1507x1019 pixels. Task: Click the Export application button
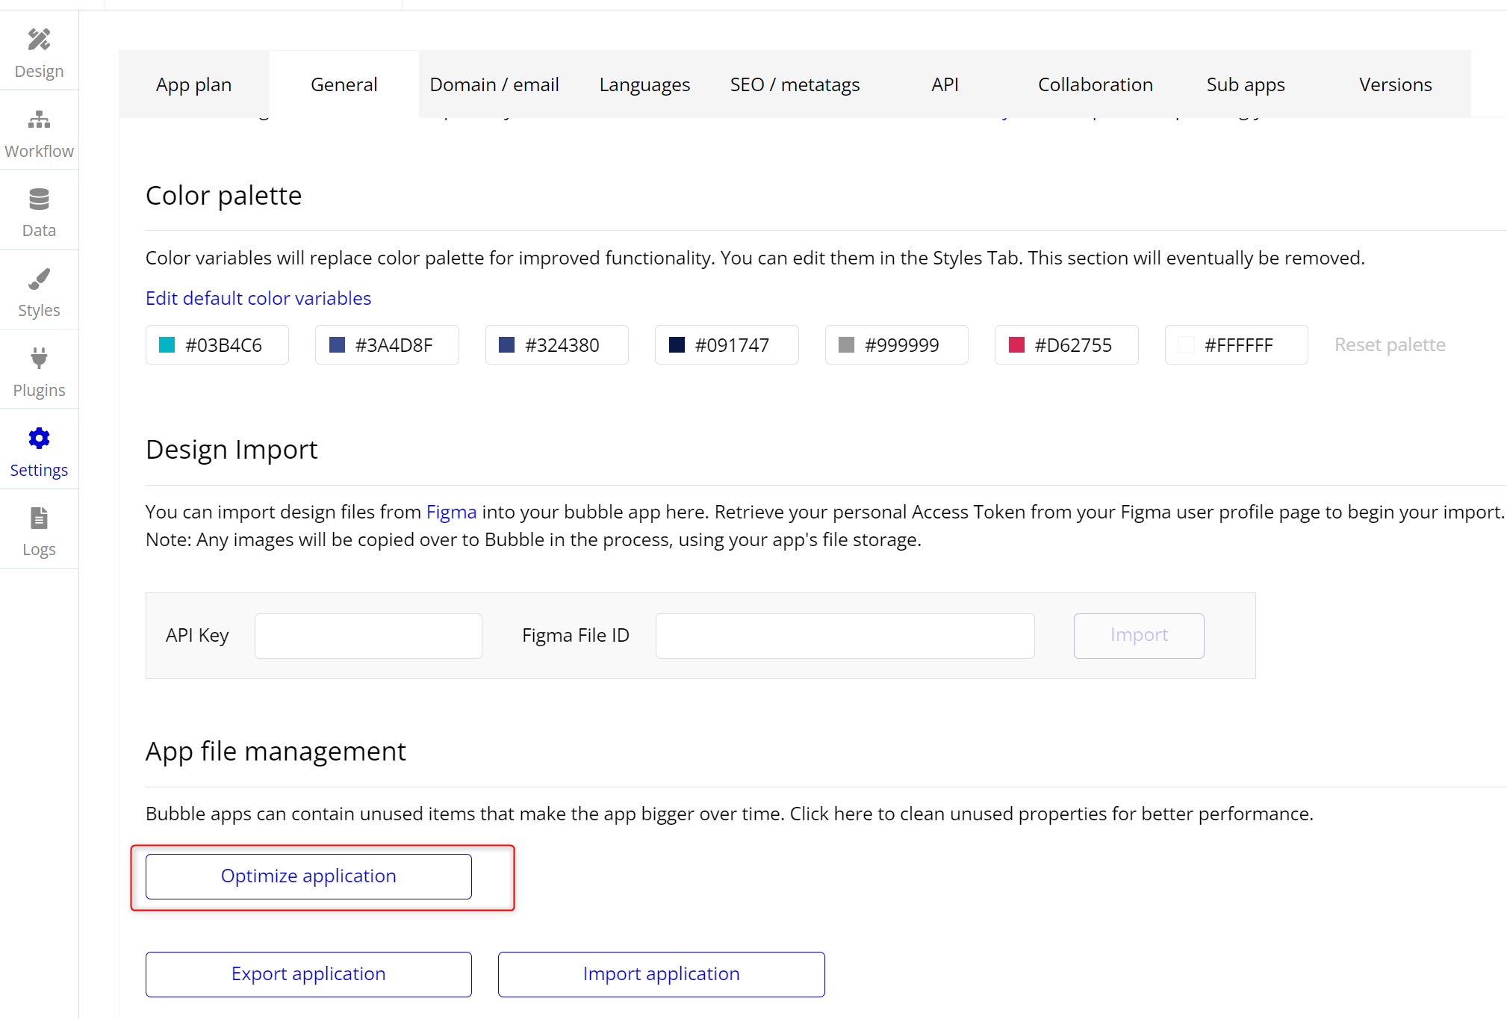(x=308, y=974)
